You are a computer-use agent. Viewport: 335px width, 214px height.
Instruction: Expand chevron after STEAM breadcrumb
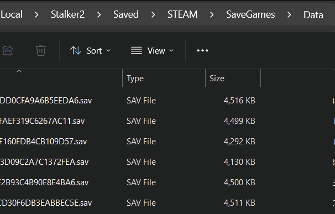coord(212,15)
